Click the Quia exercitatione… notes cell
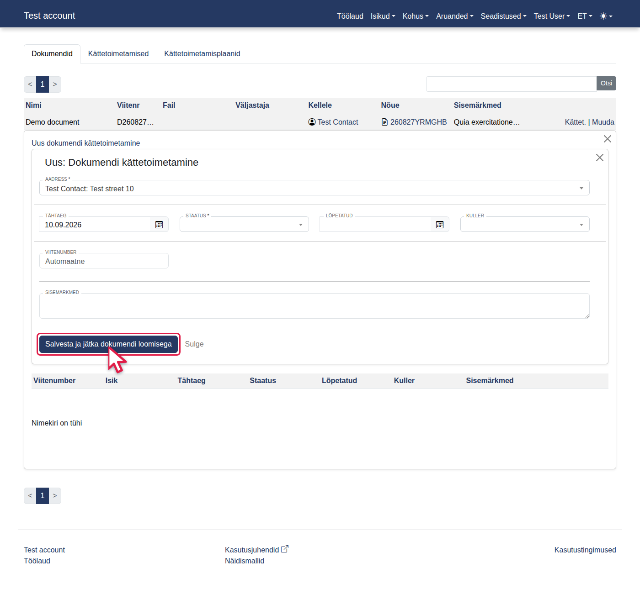Screen dimensions: 640x594 tap(487, 122)
